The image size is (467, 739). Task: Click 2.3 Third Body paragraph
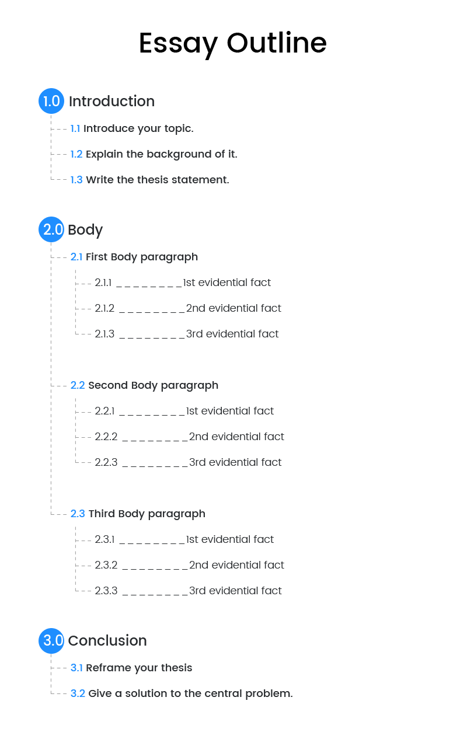(138, 514)
